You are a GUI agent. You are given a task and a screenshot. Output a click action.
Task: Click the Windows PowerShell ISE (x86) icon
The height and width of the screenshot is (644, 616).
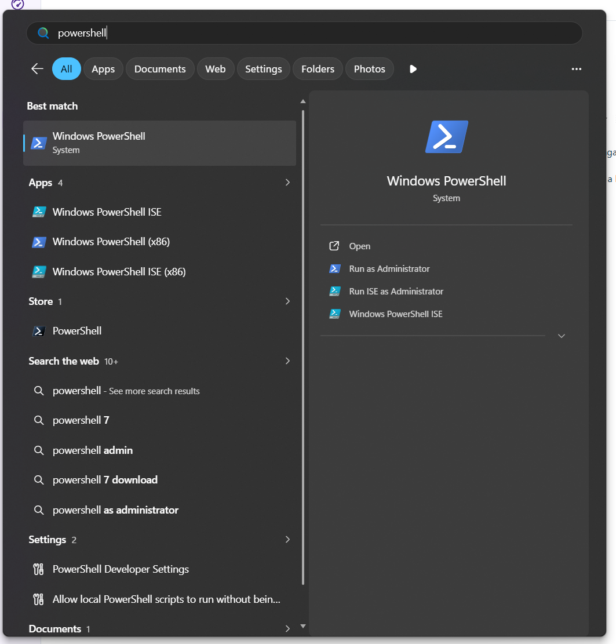[x=39, y=272]
